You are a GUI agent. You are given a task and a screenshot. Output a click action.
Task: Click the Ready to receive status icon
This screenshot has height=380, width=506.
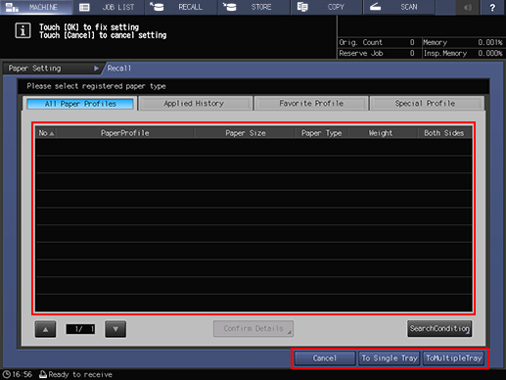43,374
